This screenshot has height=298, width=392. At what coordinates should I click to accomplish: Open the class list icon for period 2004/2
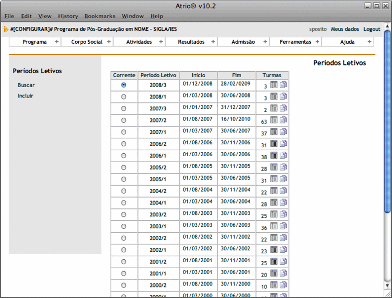(274, 191)
